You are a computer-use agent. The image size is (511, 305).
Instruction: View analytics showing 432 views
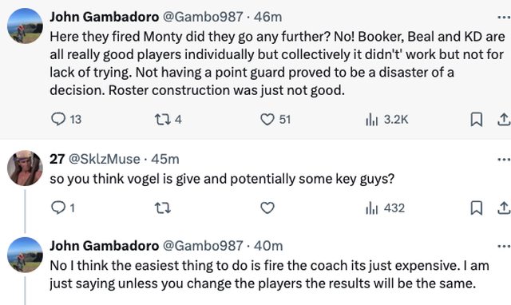tap(385, 208)
